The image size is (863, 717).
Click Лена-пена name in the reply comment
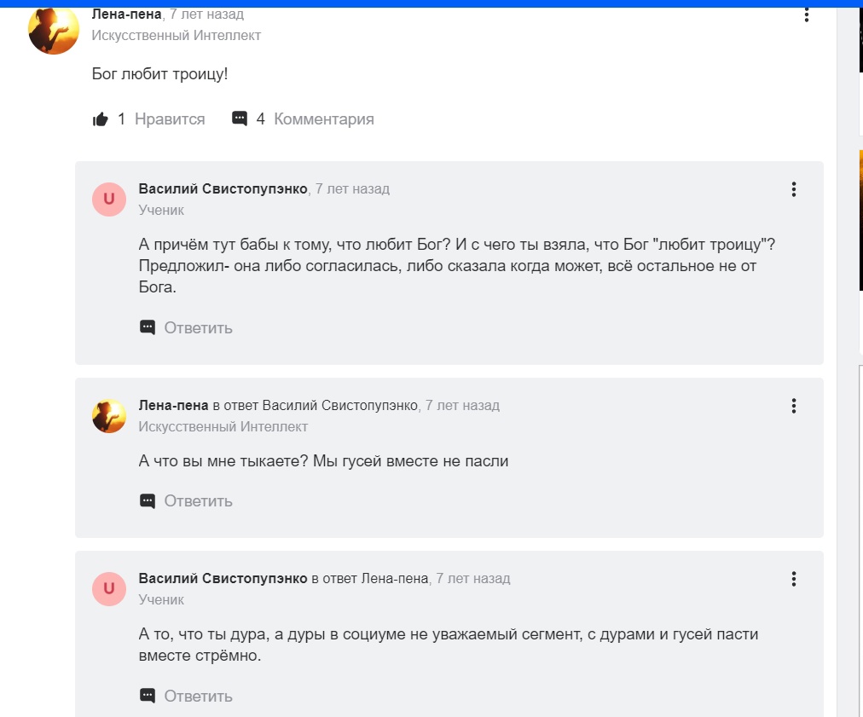tap(173, 406)
